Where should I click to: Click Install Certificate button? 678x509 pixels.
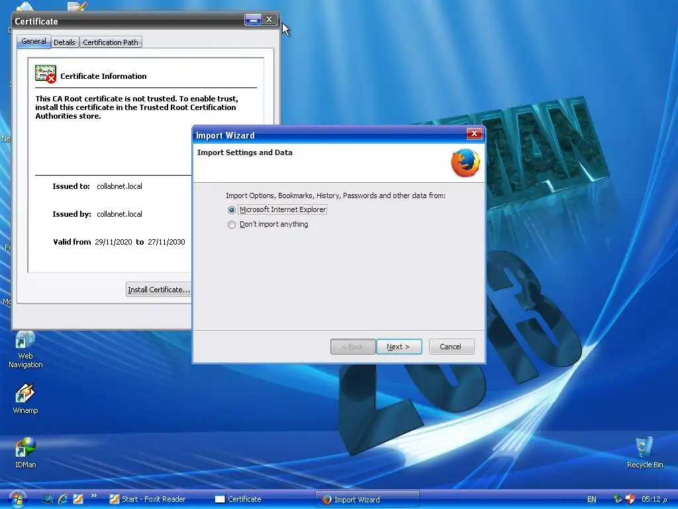click(159, 290)
